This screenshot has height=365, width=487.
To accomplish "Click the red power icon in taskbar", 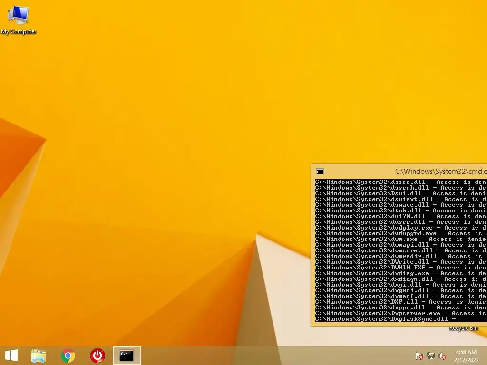I will pos(97,355).
